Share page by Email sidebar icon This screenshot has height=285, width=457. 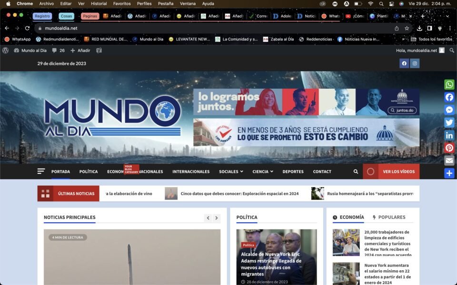click(x=449, y=161)
